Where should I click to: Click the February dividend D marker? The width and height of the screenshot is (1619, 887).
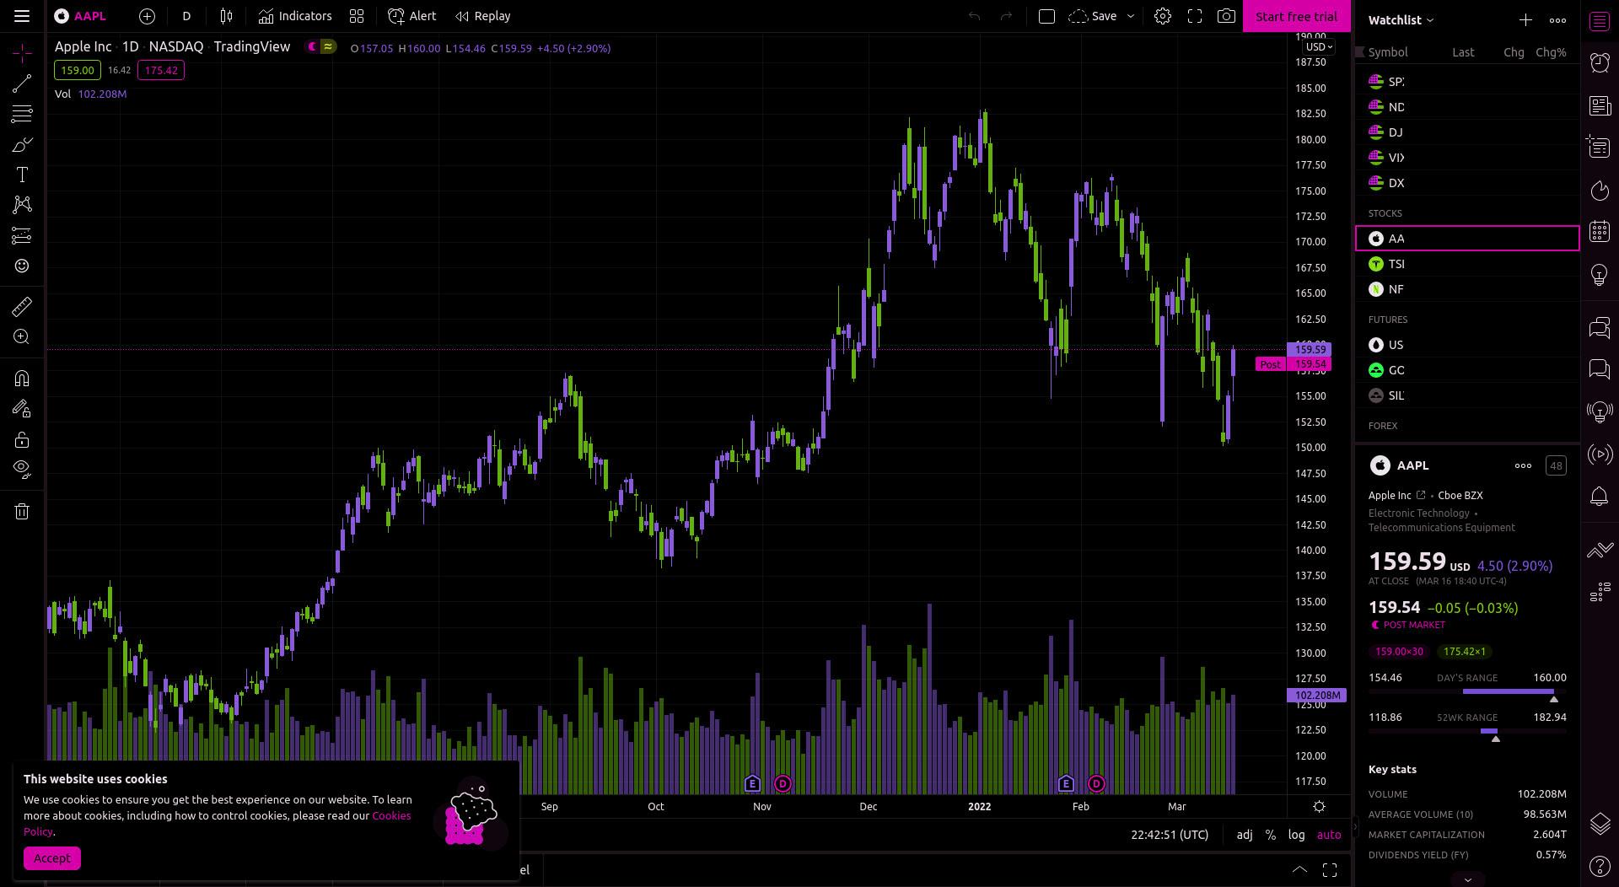tap(1096, 784)
